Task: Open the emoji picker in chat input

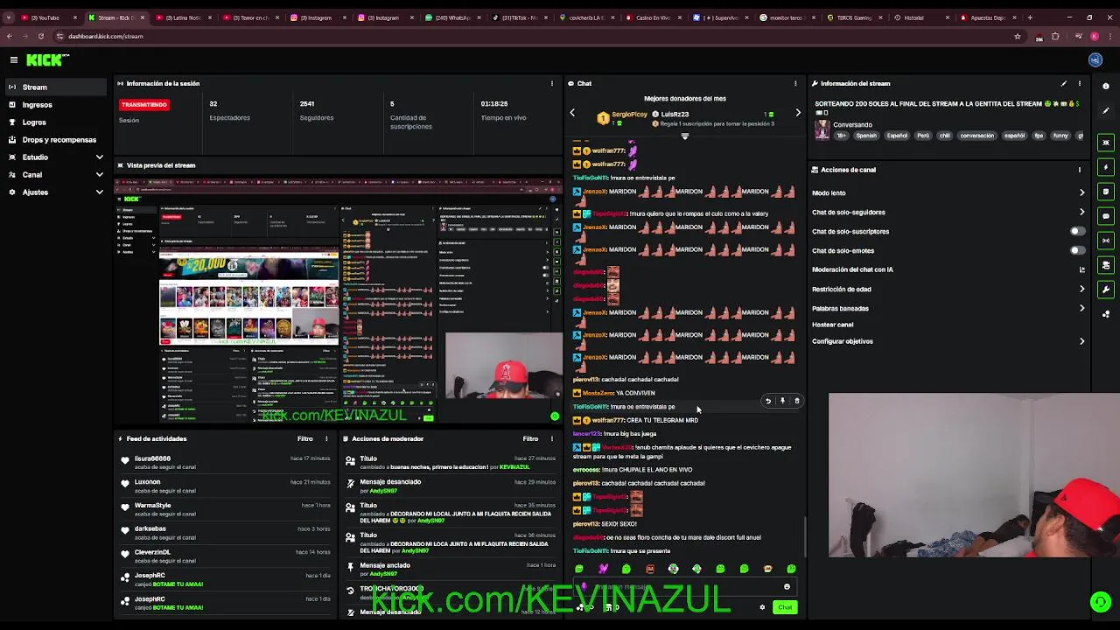Action: point(787,587)
